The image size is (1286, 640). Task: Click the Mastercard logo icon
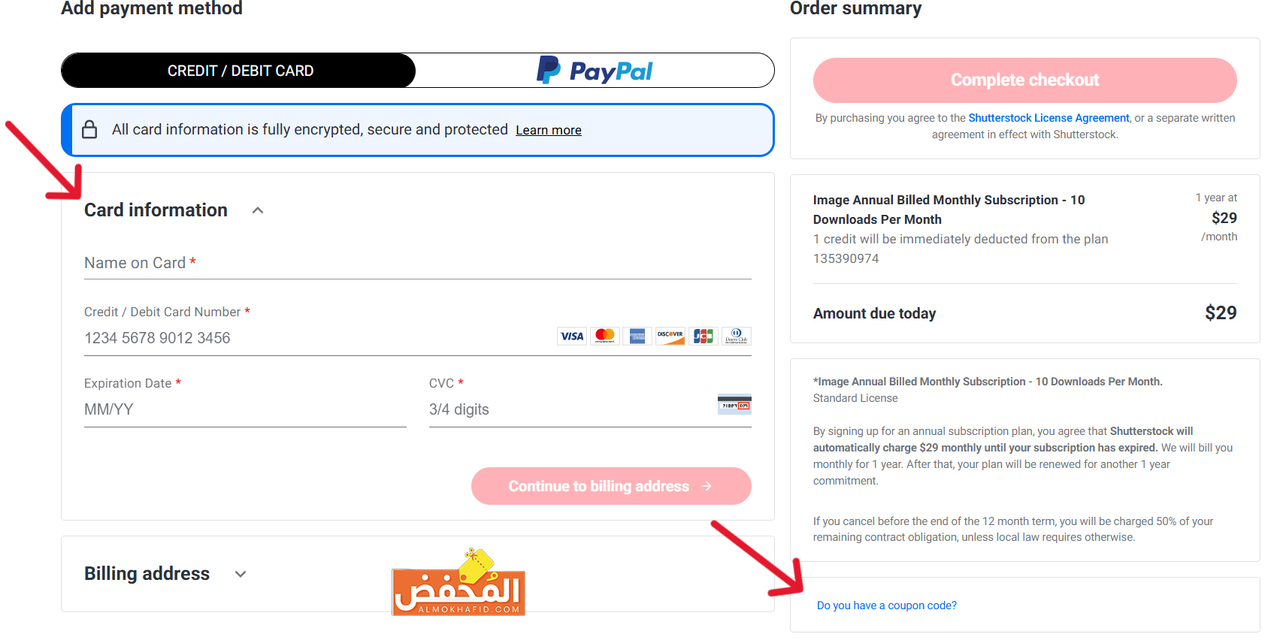click(x=605, y=336)
